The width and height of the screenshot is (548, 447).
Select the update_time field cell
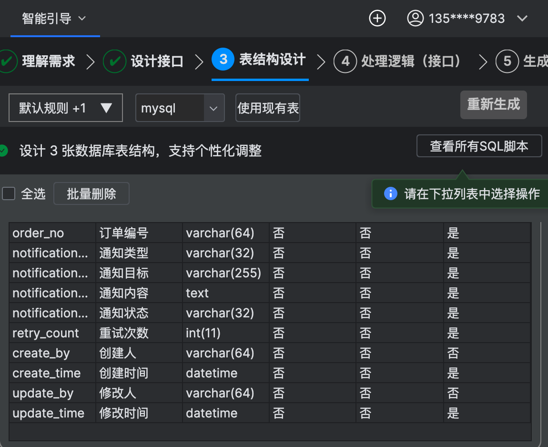click(x=52, y=413)
